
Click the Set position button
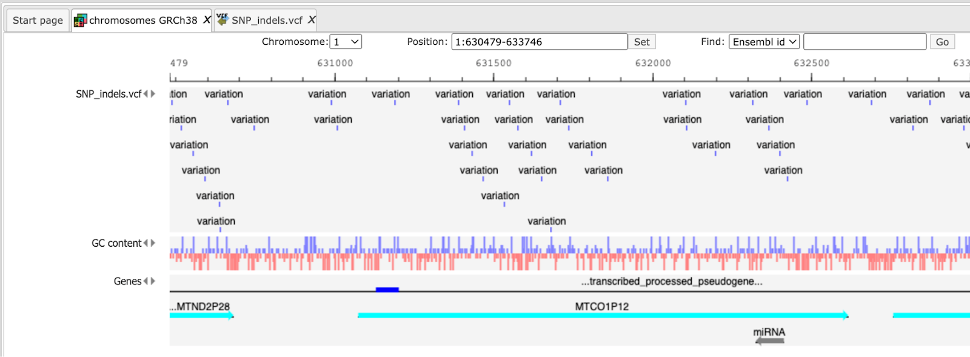click(641, 42)
